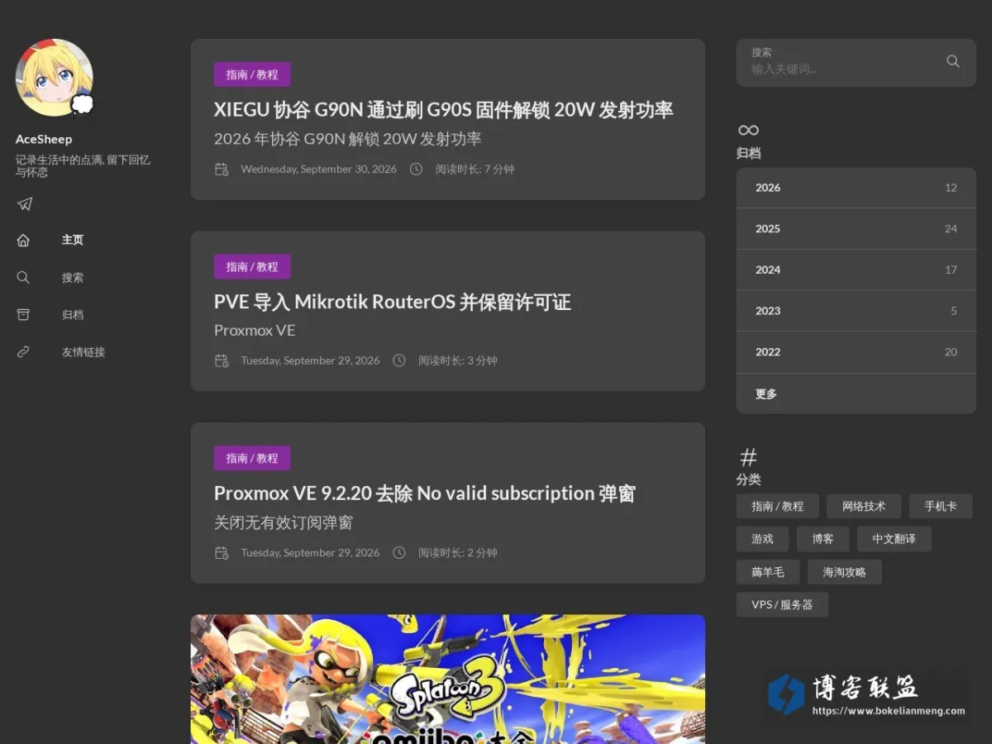Image resolution: width=992 pixels, height=744 pixels.
Task: Click the chain link icon in sidebar
Action: pos(23,352)
